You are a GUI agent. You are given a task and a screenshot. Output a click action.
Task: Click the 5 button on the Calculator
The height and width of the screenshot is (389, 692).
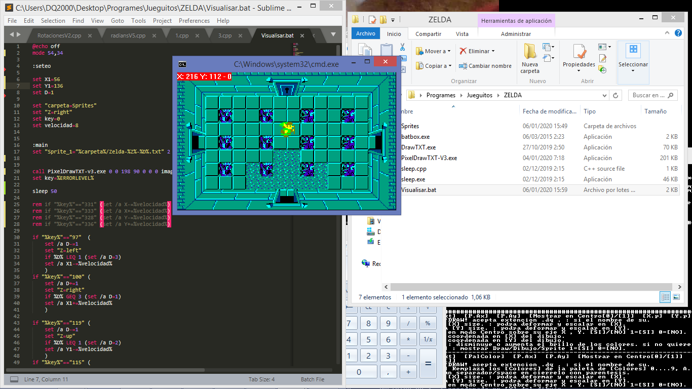[x=369, y=339]
